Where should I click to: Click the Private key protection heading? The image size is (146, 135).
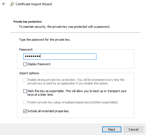[28, 22]
